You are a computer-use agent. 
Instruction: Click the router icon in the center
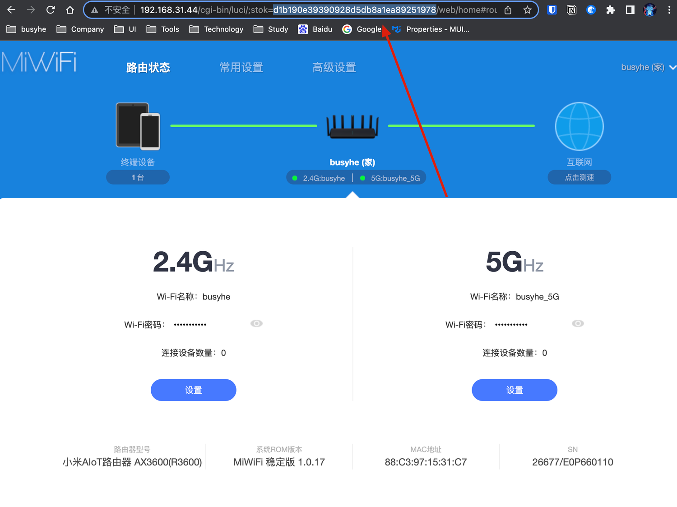(352, 126)
